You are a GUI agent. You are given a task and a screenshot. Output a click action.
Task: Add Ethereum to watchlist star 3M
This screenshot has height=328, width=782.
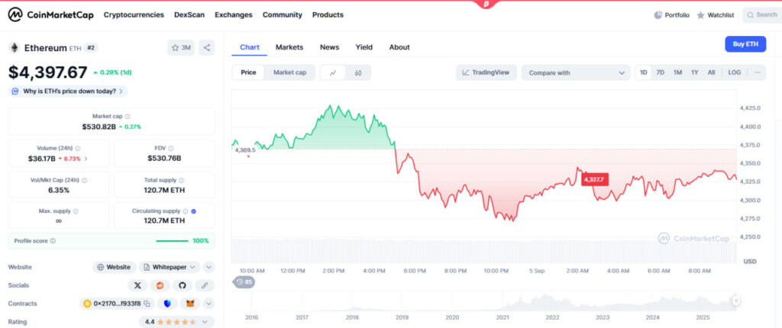(181, 48)
